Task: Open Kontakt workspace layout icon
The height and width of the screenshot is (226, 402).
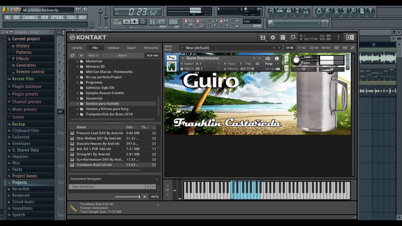Action: click(x=283, y=37)
